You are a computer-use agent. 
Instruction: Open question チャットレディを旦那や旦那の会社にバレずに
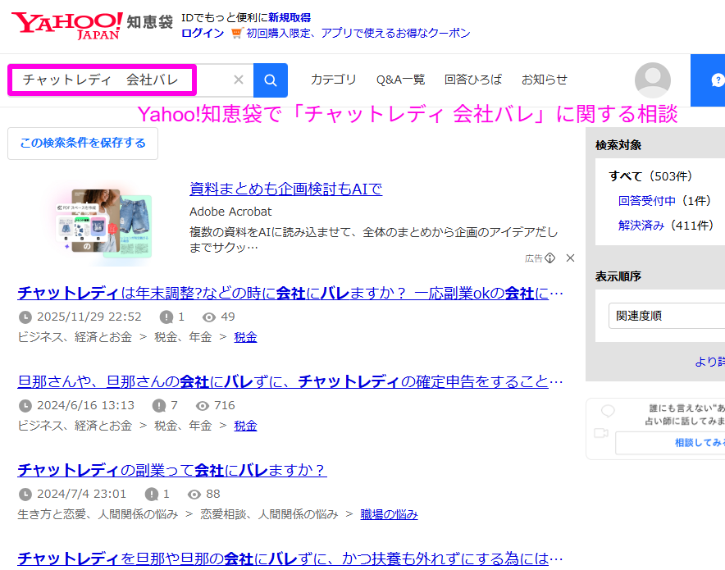pos(290,559)
